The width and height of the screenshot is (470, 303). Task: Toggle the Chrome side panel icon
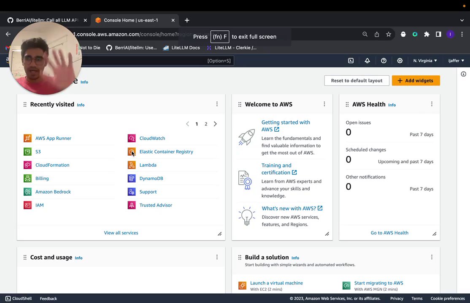pos(438,35)
